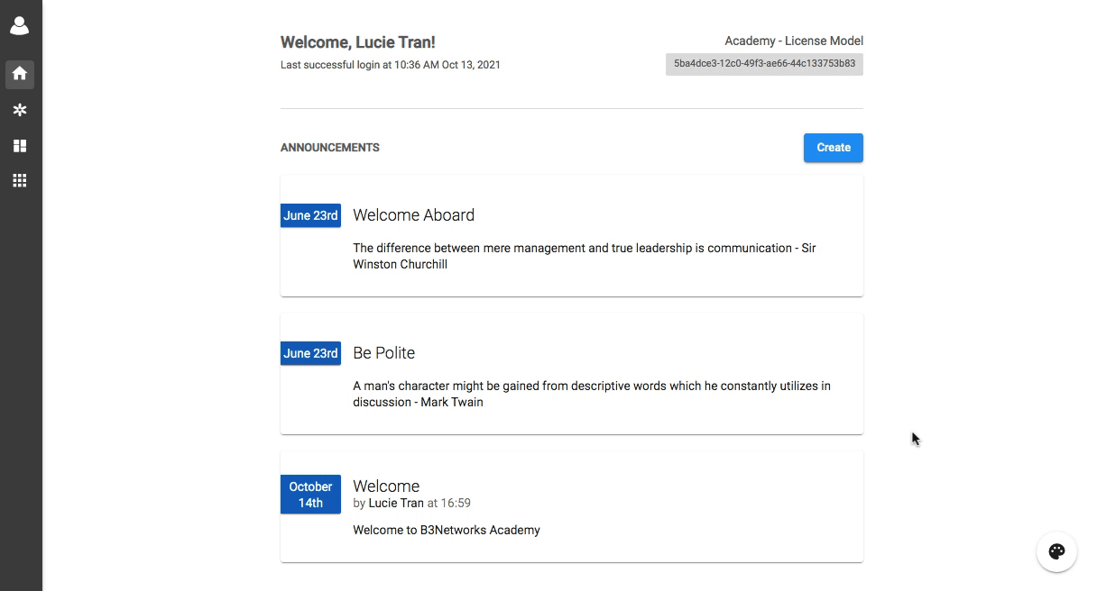Image resolution: width=1097 pixels, height=591 pixels.
Task: Open the theme color palette button
Action: coord(1056,551)
